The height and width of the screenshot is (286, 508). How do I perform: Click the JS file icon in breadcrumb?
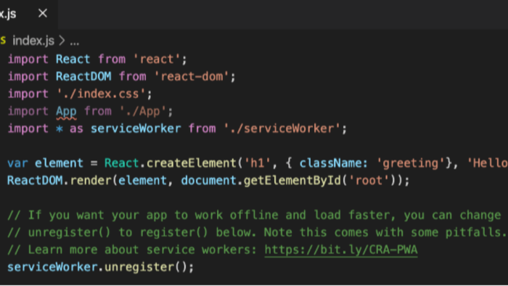coord(3,41)
